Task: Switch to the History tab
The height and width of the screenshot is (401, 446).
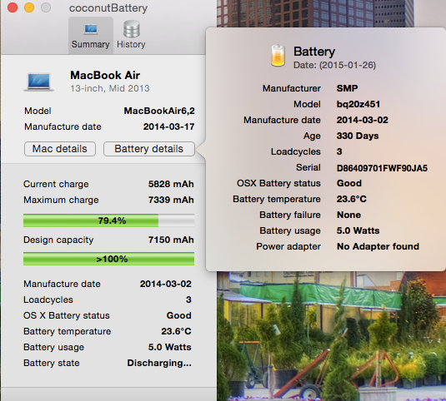Action: coord(131,36)
